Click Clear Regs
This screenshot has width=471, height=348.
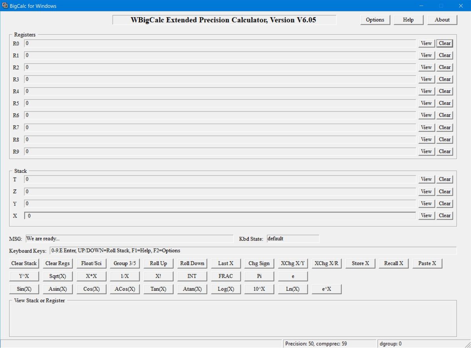57,263
